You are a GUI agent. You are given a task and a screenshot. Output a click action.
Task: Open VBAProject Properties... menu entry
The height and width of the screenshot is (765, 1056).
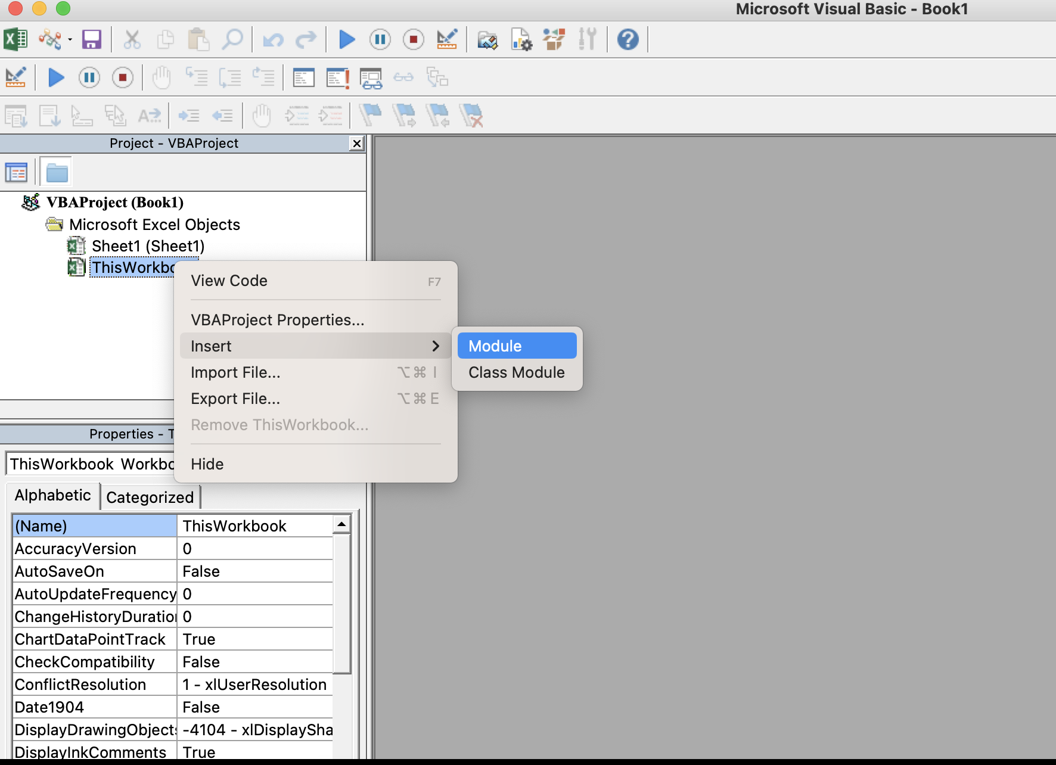[316, 320]
